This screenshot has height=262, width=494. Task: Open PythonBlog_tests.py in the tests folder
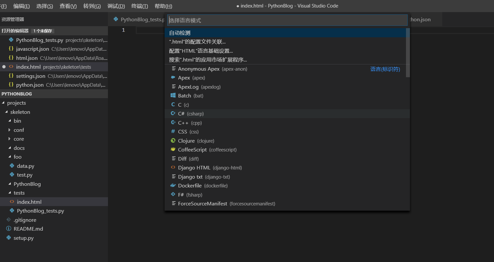pyautogui.click(x=54, y=211)
